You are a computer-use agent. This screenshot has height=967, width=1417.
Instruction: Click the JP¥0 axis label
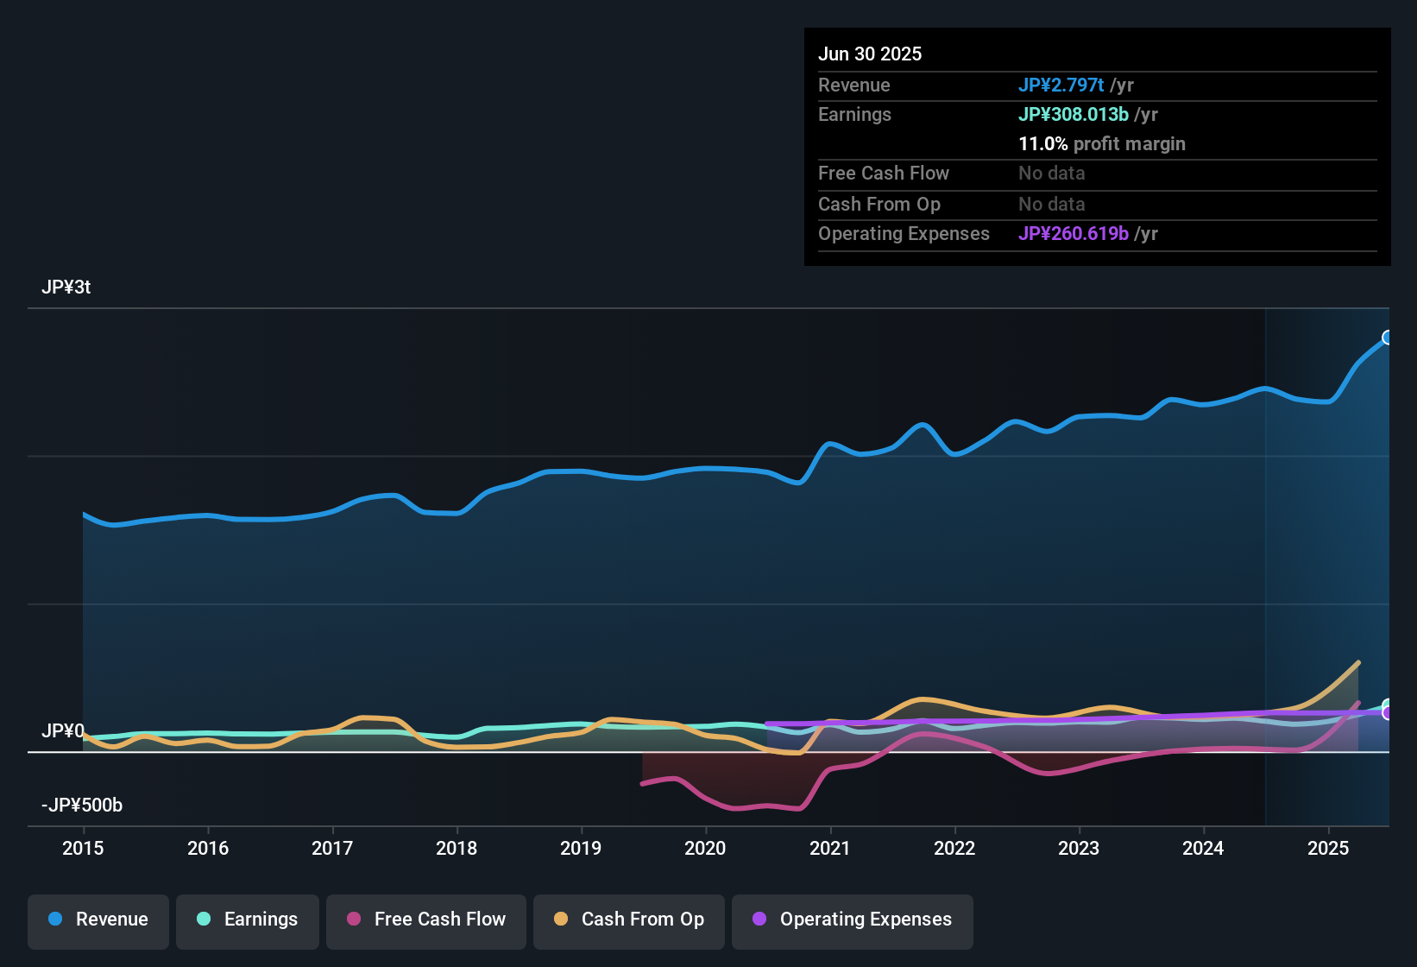coord(65,730)
